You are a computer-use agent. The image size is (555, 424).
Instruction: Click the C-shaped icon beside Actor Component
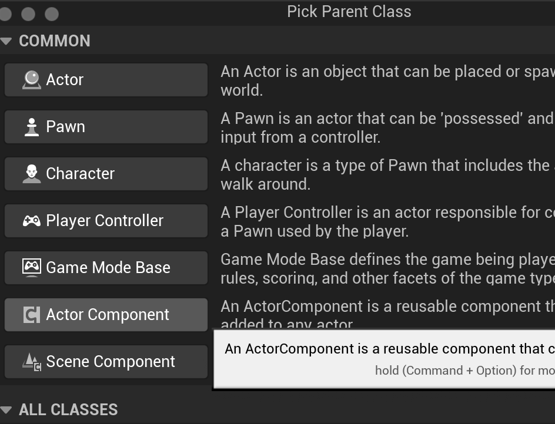coord(32,315)
